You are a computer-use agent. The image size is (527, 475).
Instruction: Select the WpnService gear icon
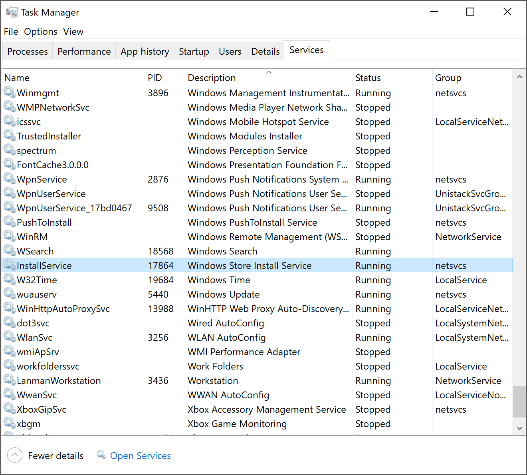pyautogui.click(x=10, y=179)
